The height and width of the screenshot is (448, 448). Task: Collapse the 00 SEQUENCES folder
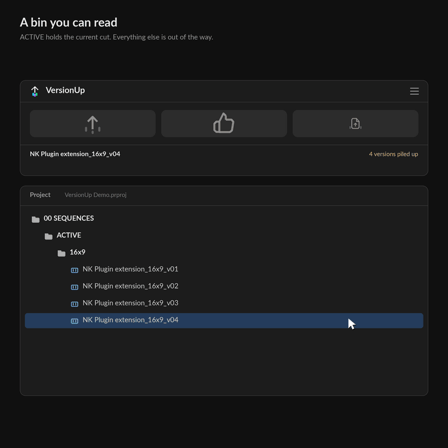35,220
